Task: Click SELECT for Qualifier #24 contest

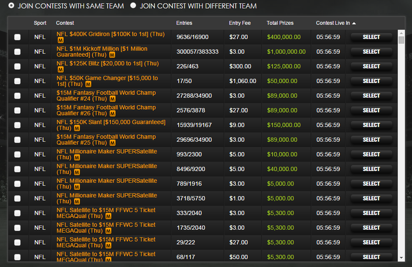Action: point(371,96)
